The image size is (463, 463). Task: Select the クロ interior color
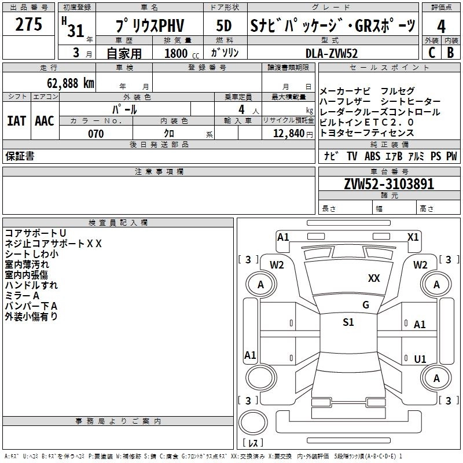coord(169,134)
